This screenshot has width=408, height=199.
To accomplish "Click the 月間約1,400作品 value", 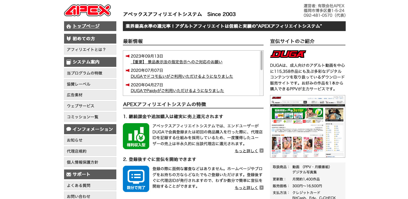I will [x=306, y=179].
